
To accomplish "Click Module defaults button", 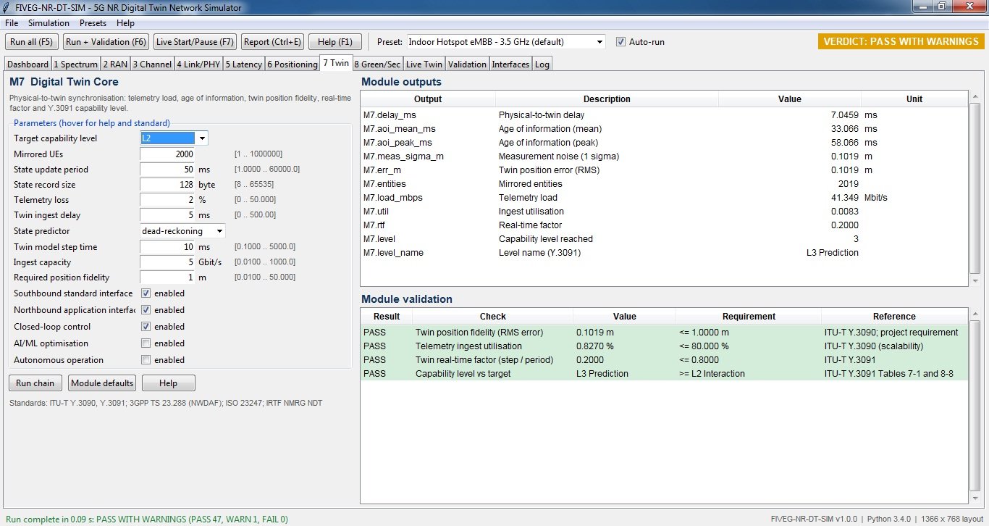I will click(102, 383).
